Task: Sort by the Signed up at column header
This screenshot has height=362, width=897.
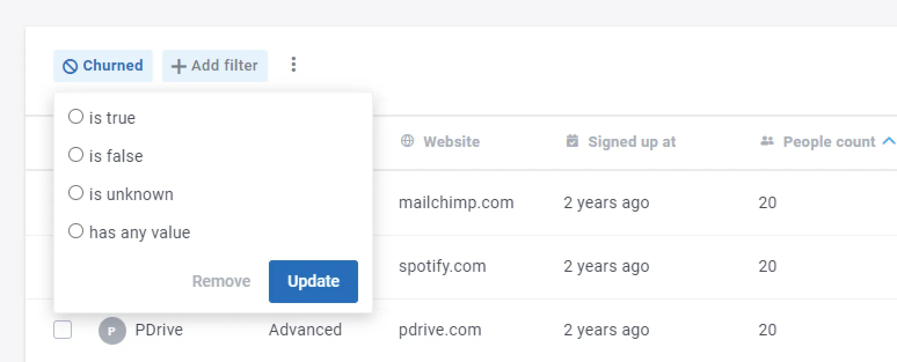Action: click(632, 142)
